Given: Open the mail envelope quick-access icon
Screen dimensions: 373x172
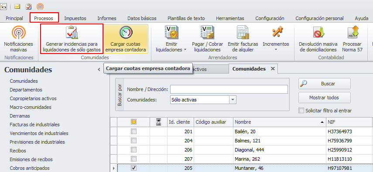Looking at the screenshot, I should pyautogui.click(x=17, y=7).
